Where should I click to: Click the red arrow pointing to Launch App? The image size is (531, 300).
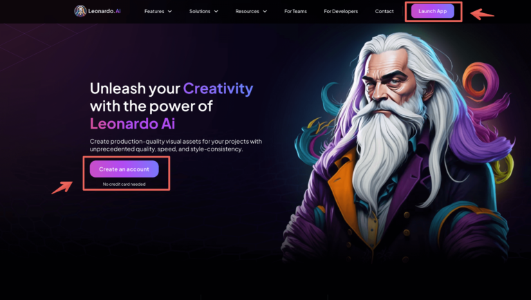tap(482, 15)
